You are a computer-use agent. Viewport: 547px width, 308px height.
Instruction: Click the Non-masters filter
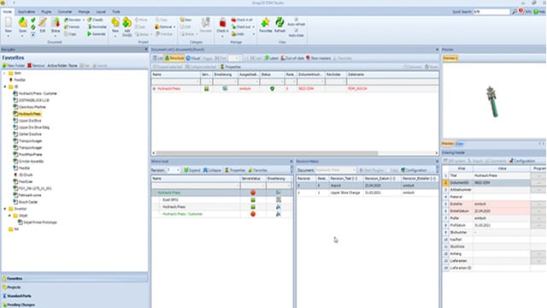tap(318, 58)
